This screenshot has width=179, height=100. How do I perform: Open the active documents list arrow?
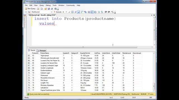152,15
